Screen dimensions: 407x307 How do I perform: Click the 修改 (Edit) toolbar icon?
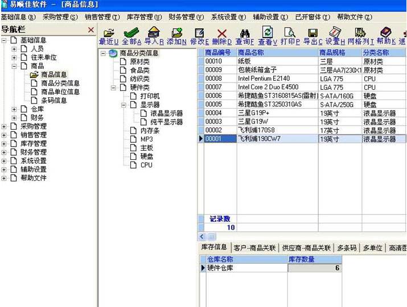point(199,33)
